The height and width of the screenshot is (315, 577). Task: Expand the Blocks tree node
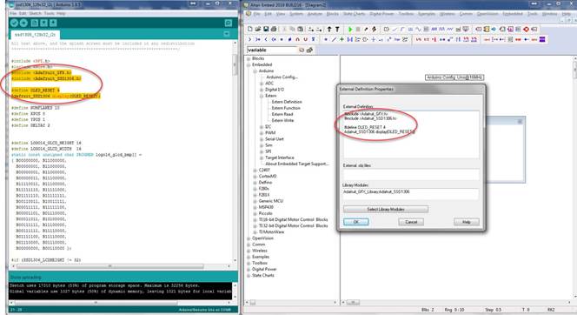[249, 58]
